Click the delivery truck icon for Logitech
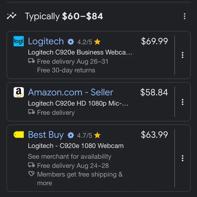The image size is (197, 197). (x=31, y=61)
